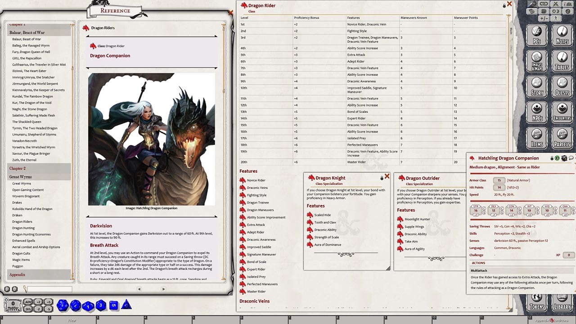This screenshot has height=324, width=576.
Task: Enable the DIS disadvantage modifier
Action: point(27,309)
